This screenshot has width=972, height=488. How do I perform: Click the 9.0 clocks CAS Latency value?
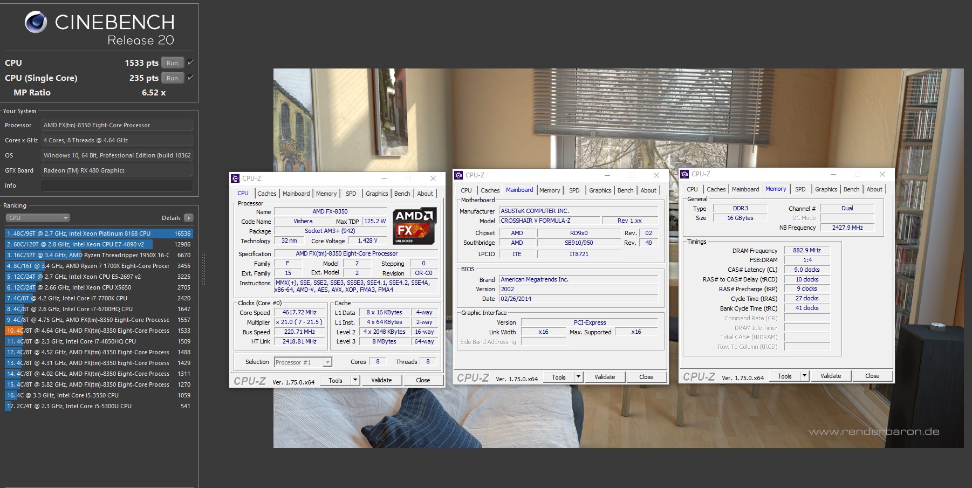pyautogui.click(x=807, y=270)
